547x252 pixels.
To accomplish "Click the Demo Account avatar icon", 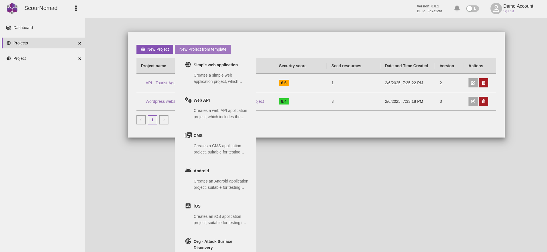I will tap(496, 9).
